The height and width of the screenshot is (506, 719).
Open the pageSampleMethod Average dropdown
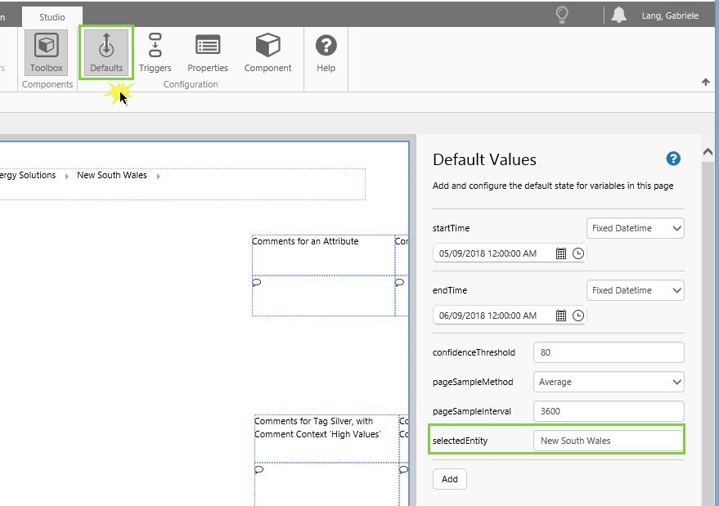pyautogui.click(x=608, y=382)
